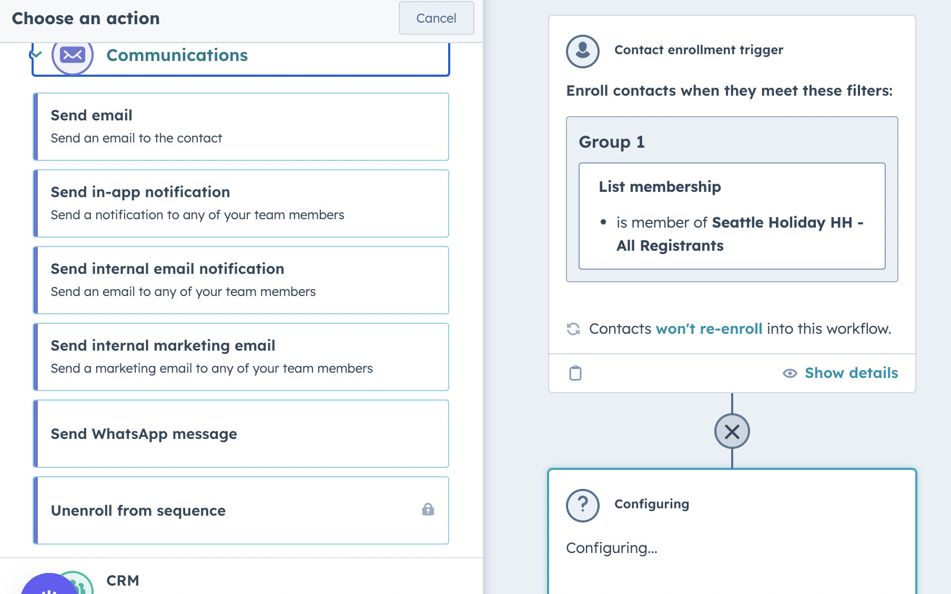Pick Send internal marketing email action
This screenshot has width=951, height=594.
(241, 357)
